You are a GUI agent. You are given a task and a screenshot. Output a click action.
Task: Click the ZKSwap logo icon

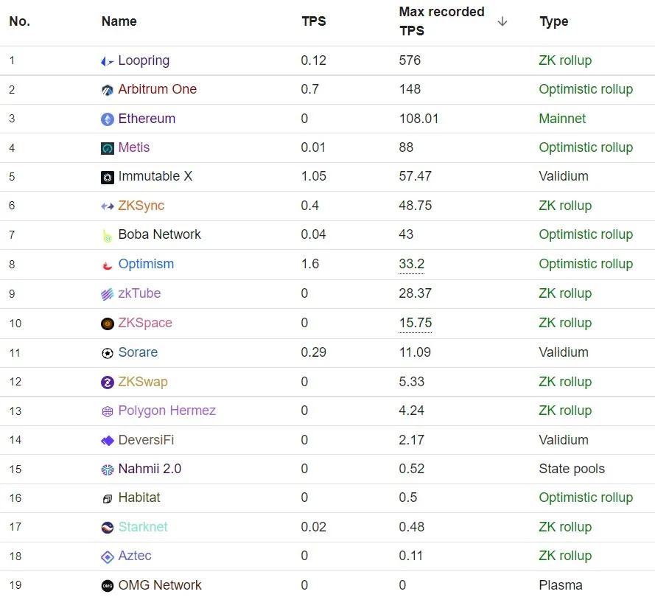108,383
